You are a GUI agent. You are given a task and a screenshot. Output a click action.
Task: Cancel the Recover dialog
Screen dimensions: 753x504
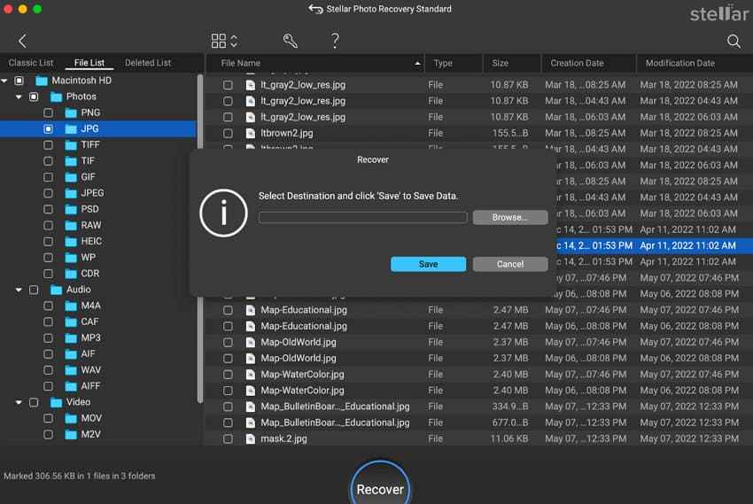(x=510, y=264)
